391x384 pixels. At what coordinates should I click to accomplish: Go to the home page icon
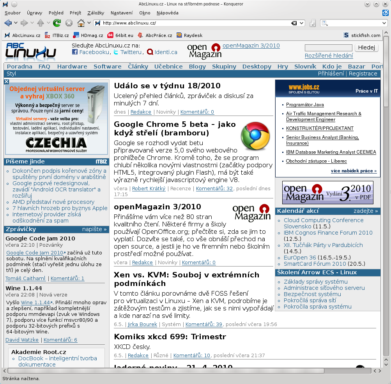[x=81, y=23]
